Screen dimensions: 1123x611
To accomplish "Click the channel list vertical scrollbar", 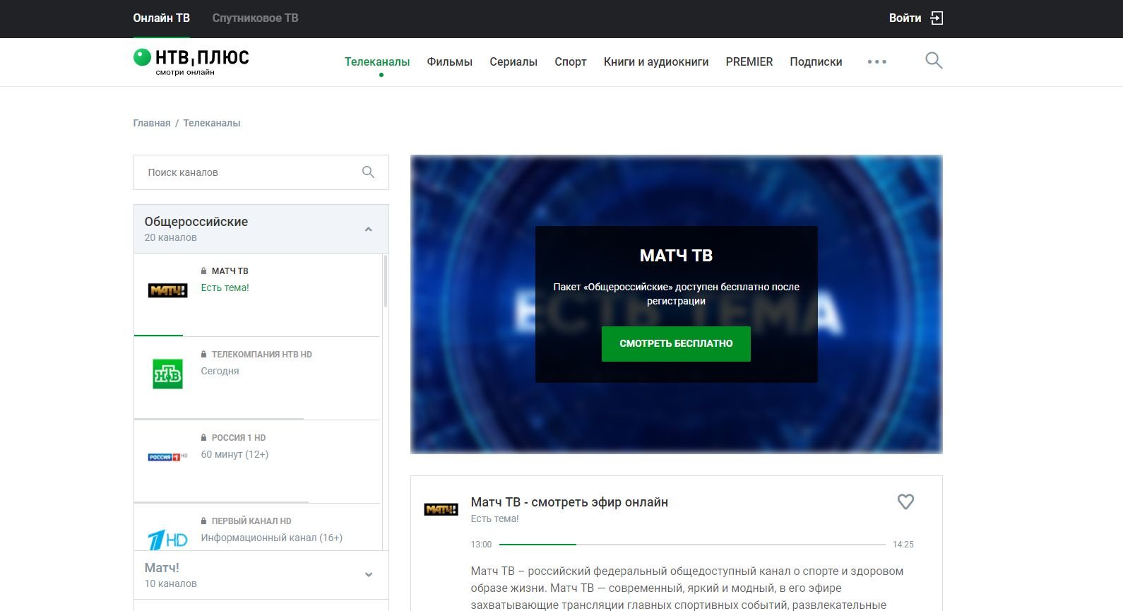I will [386, 282].
